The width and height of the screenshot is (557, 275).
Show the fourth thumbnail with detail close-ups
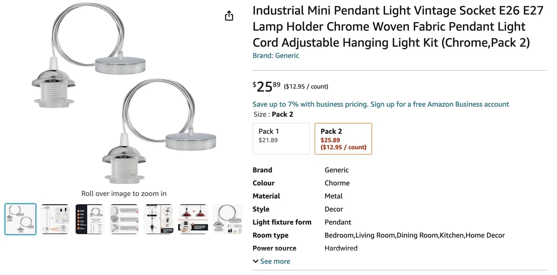[x=124, y=219]
